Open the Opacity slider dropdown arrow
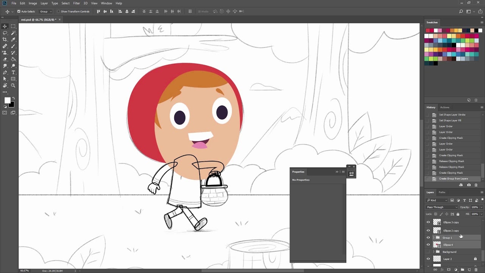This screenshot has width=485, height=273. pyautogui.click(x=482, y=207)
